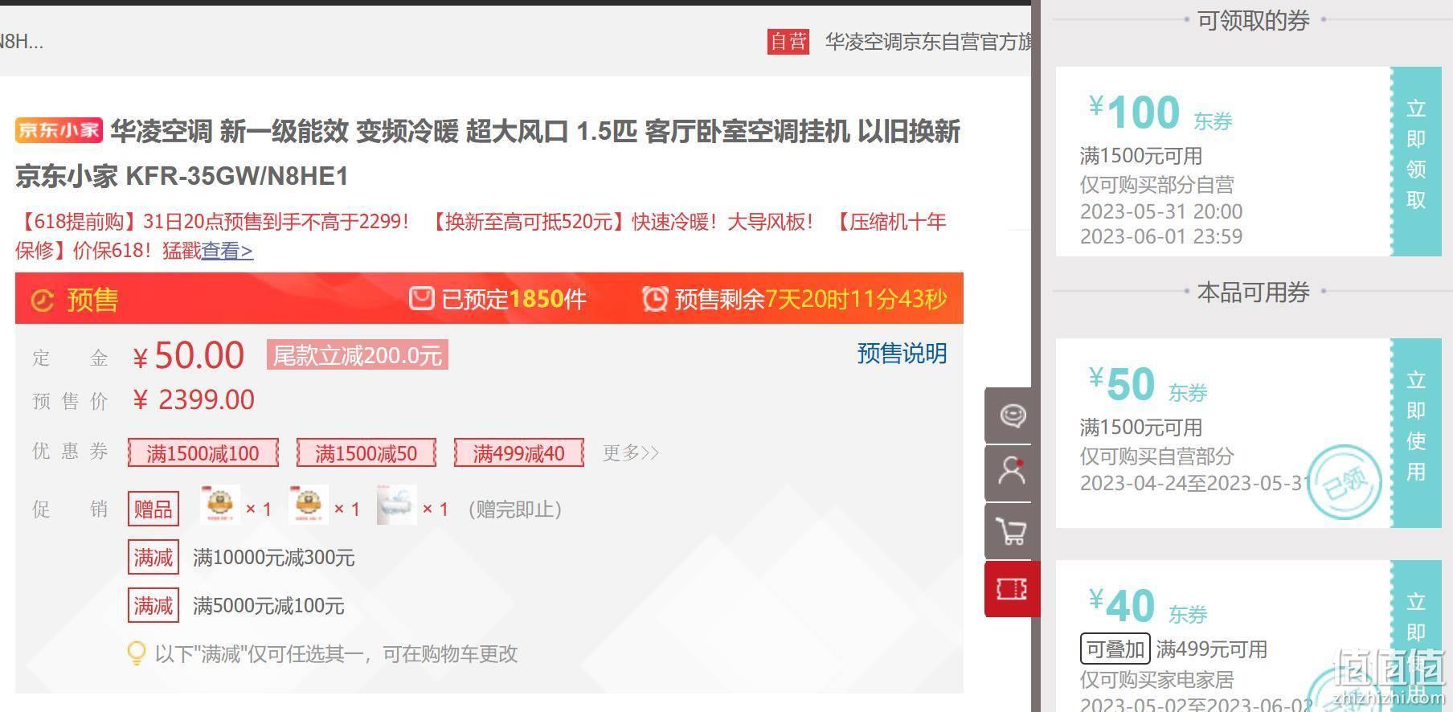Click the calendar icon beside 已预定
1453x712 pixels.
coord(421,298)
